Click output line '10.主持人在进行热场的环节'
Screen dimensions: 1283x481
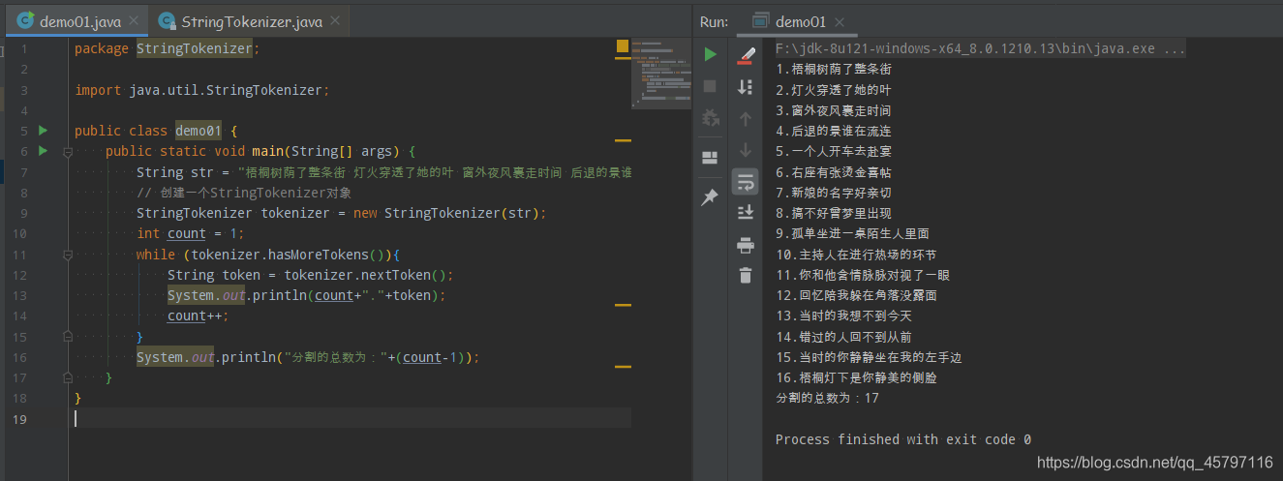[x=856, y=255]
